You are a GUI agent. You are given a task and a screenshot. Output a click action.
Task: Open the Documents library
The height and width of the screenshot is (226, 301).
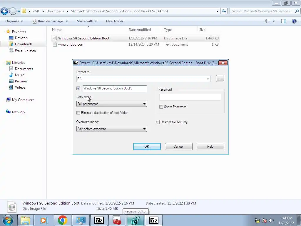coord(24,69)
